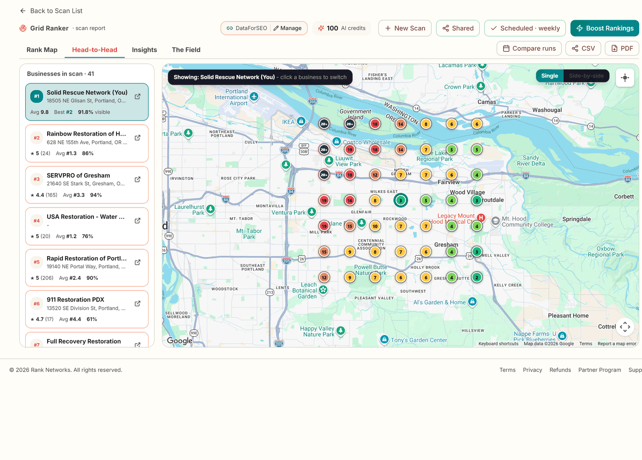This screenshot has height=460, width=642.
Task: Click Report a map error link
Action: click(x=617, y=344)
